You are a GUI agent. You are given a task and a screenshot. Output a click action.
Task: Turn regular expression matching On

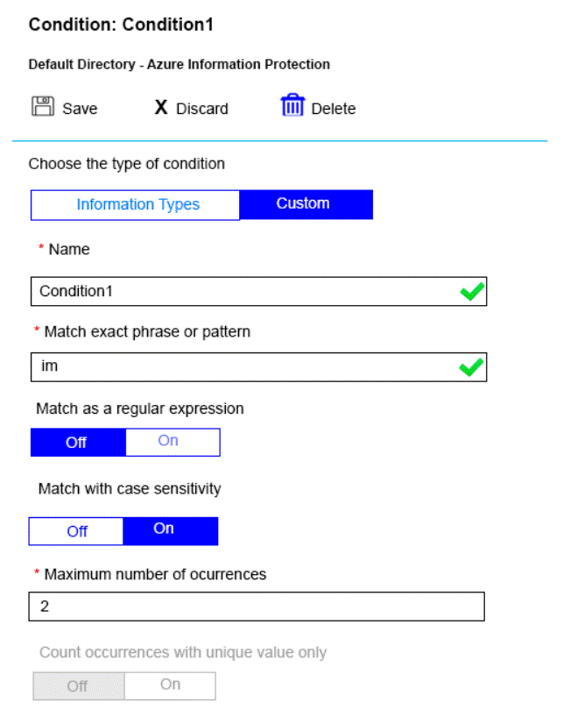[x=171, y=442]
